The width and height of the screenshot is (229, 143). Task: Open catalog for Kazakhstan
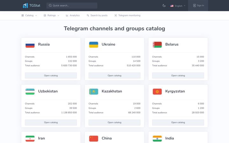pyautogui.click(x=114, y=122)
